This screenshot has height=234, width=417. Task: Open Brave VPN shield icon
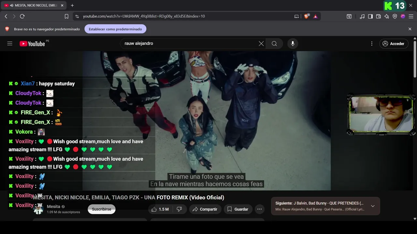395,16
